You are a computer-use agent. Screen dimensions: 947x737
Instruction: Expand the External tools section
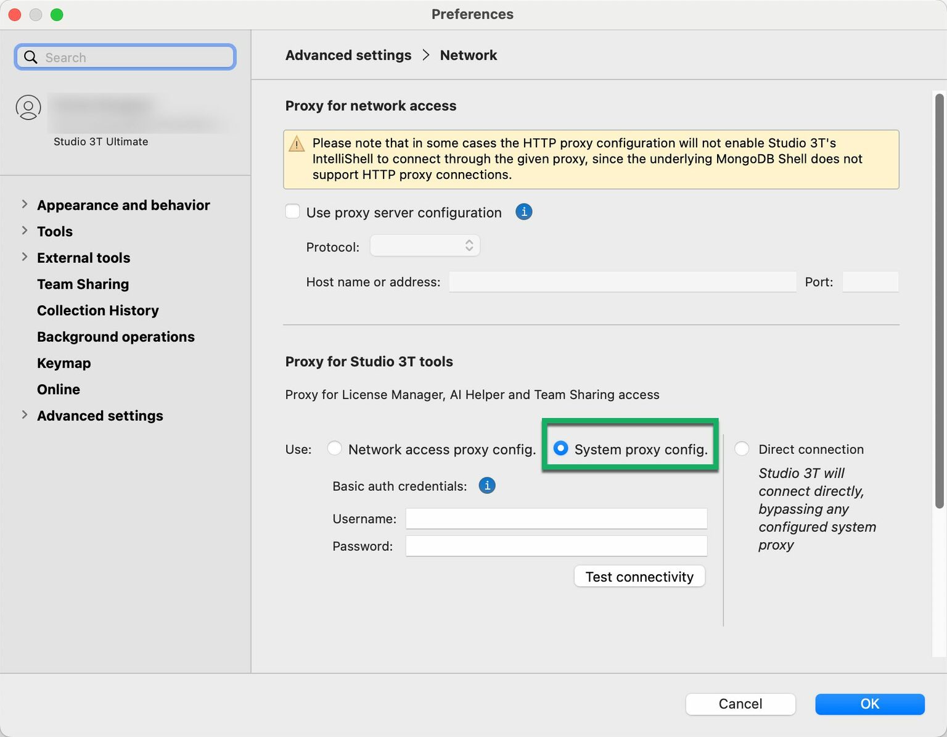point(25,257)
